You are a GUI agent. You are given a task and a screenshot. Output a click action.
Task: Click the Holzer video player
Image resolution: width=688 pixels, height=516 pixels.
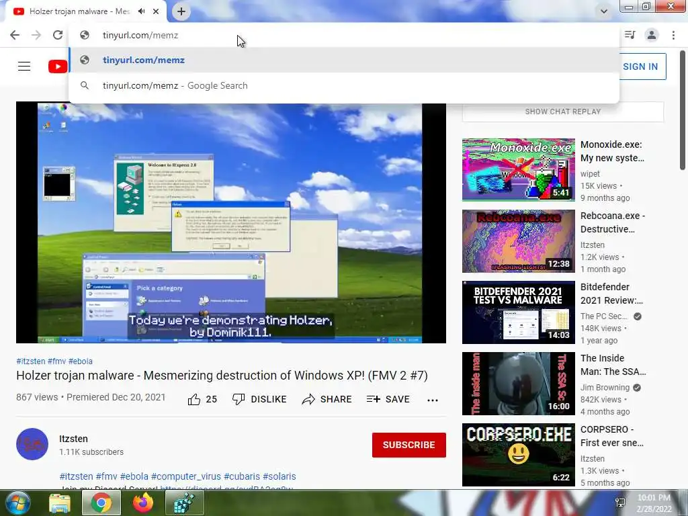(x=231, y=223)
